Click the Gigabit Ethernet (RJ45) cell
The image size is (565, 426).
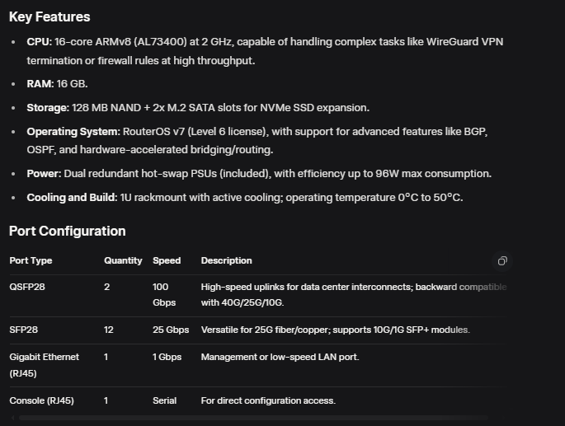tap(45, 365)
